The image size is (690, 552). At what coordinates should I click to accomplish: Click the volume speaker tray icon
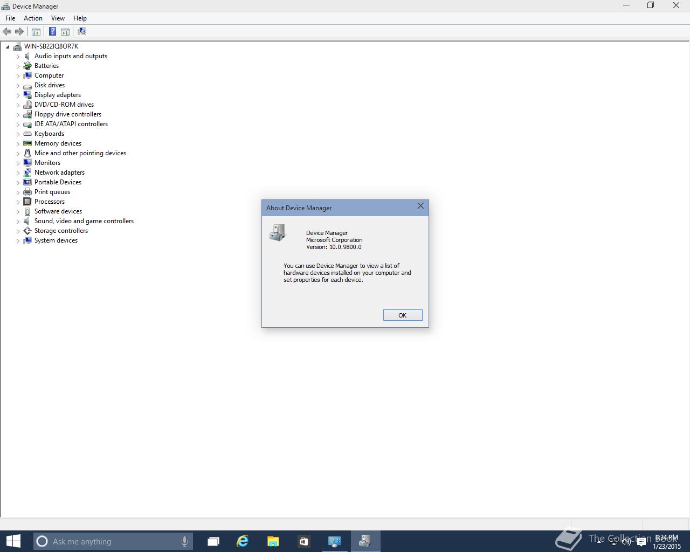[626, 542]
